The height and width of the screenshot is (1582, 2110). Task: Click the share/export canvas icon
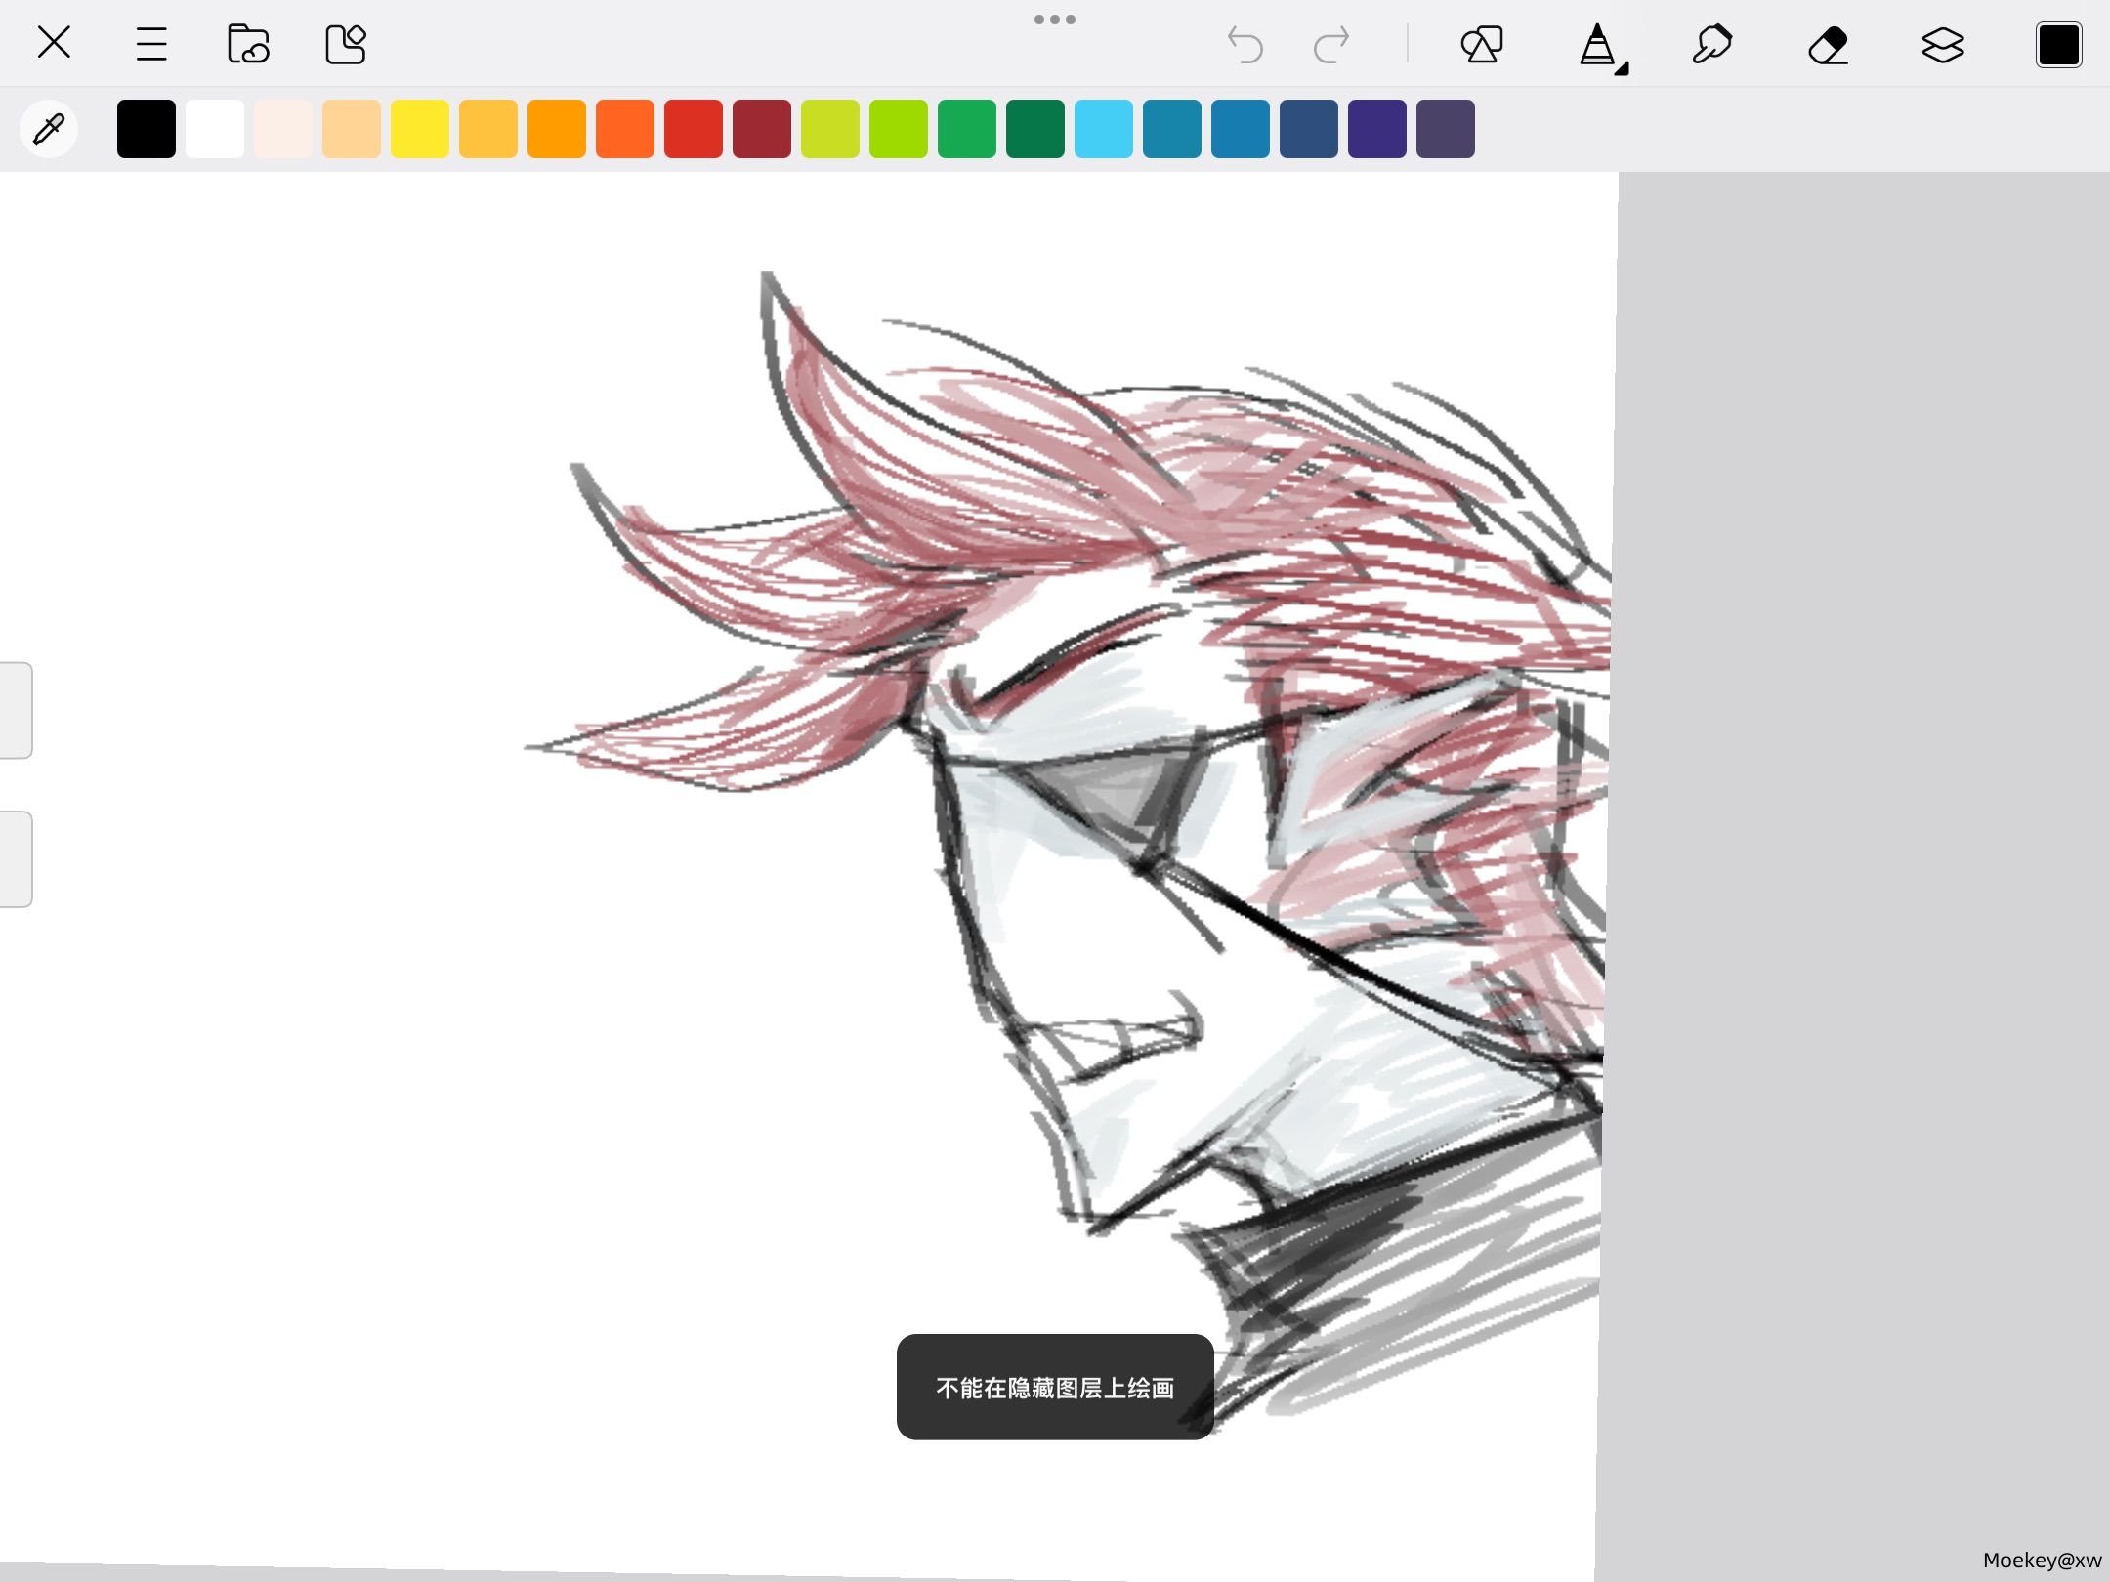pos(346,44)
